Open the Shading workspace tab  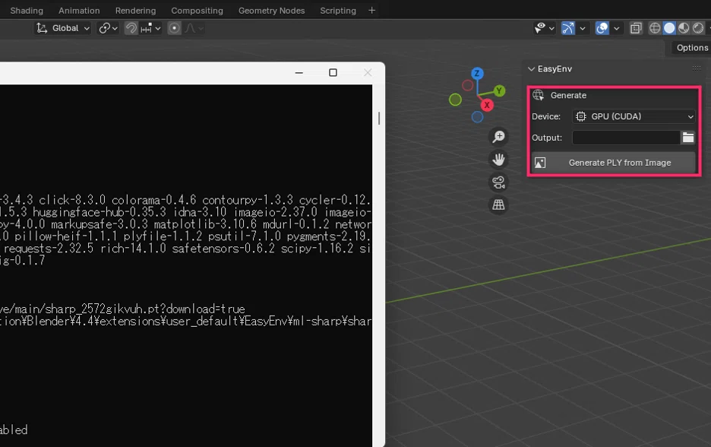(x=27, y=11)
